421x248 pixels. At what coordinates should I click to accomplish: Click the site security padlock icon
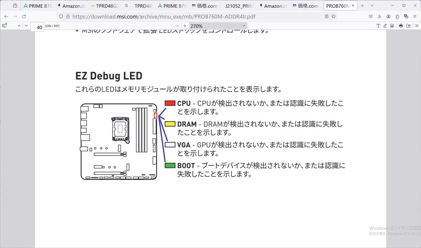[x=68, y=16]
